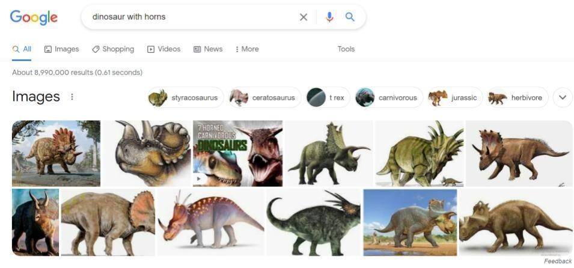Clear the search box with X icon

point(304,17)
